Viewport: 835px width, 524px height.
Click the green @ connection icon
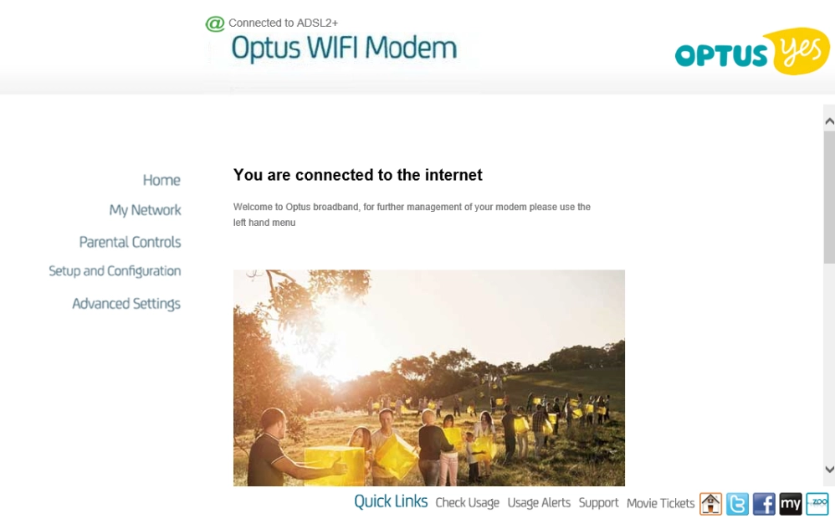[215, 24]
